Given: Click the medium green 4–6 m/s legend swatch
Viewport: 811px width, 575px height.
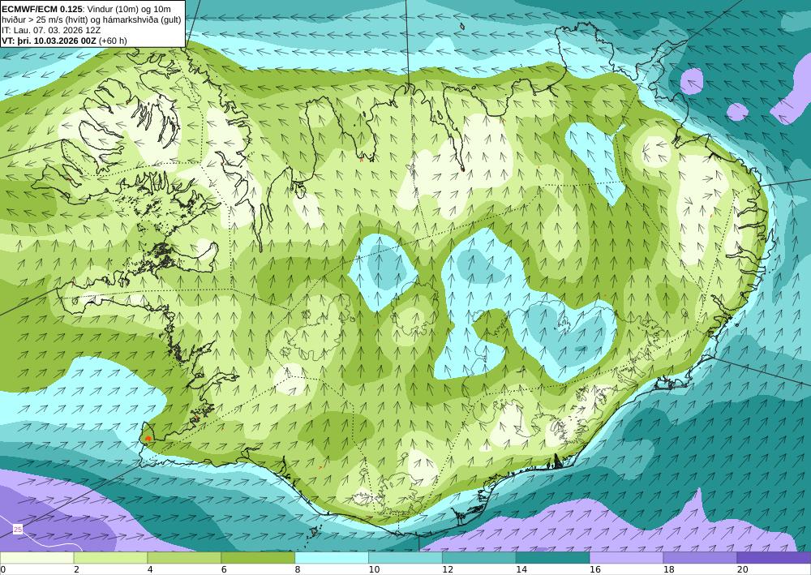Looking at the screenshot, I should tap(184, 558).
